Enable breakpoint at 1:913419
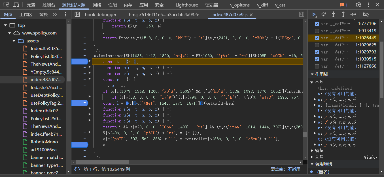The width and height of the screenshot is (384, 177). (x=317, y=31)
